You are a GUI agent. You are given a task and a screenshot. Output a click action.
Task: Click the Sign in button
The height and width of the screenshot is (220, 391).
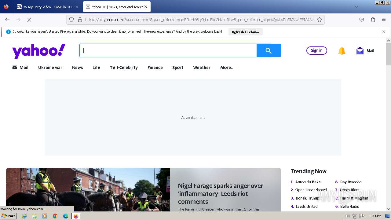click(x=316, y=50)
